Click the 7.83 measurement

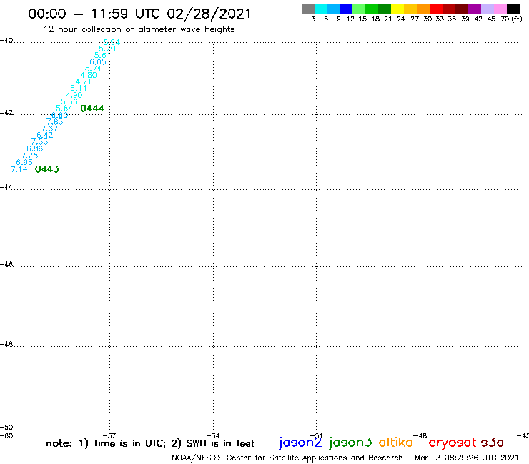click(x=54, y=121)
